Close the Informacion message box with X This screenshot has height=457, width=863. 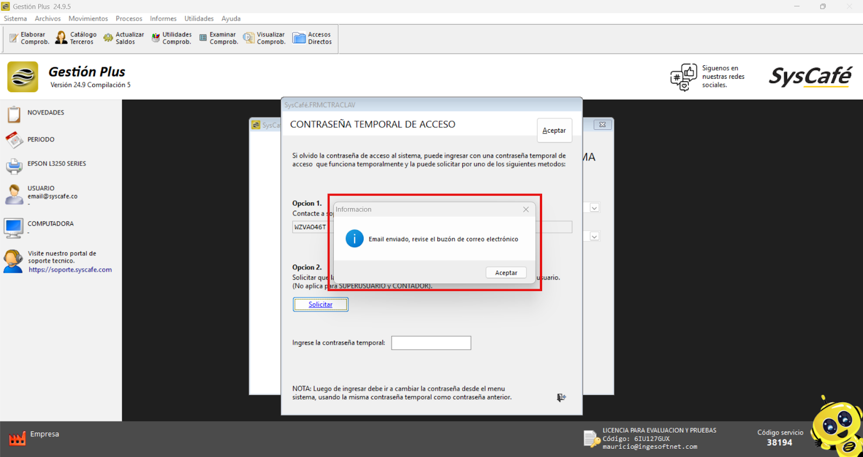526,210
